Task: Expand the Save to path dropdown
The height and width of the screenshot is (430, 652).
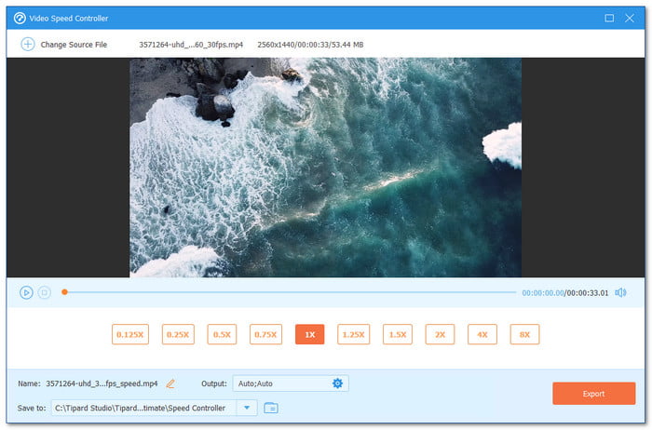Action: (246, 408)
